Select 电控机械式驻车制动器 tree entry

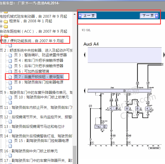pyautogui.click(x=33, y=16)
